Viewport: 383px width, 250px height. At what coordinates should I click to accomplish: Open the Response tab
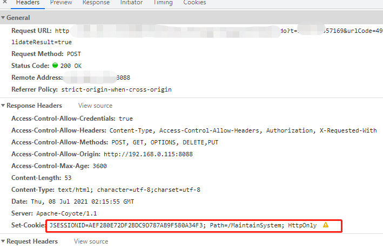click(96, 3)
